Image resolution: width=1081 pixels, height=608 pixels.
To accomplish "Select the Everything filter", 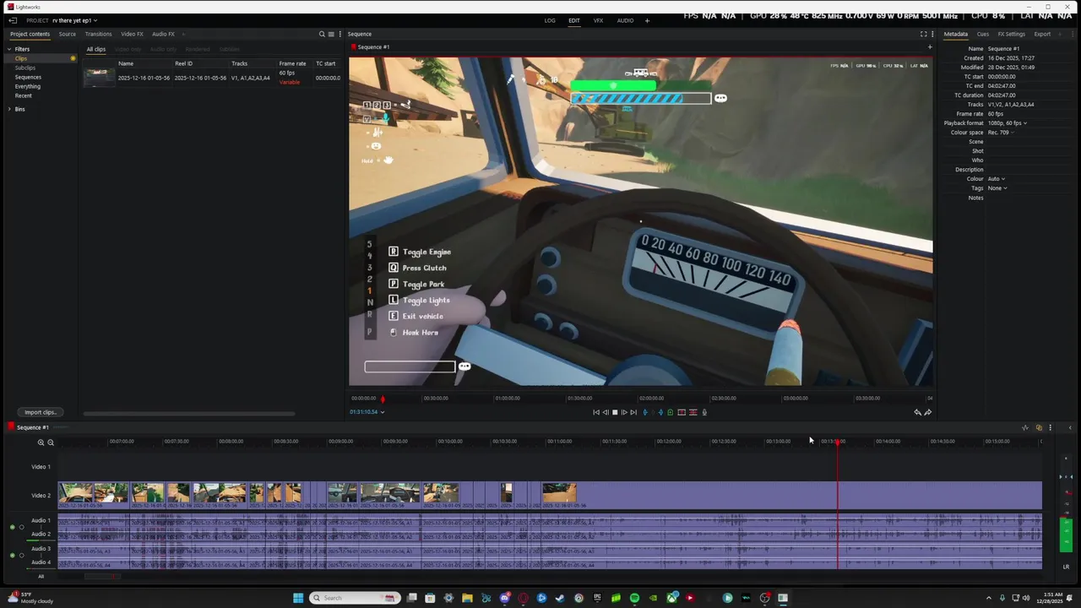I will (x=27, y=86).
